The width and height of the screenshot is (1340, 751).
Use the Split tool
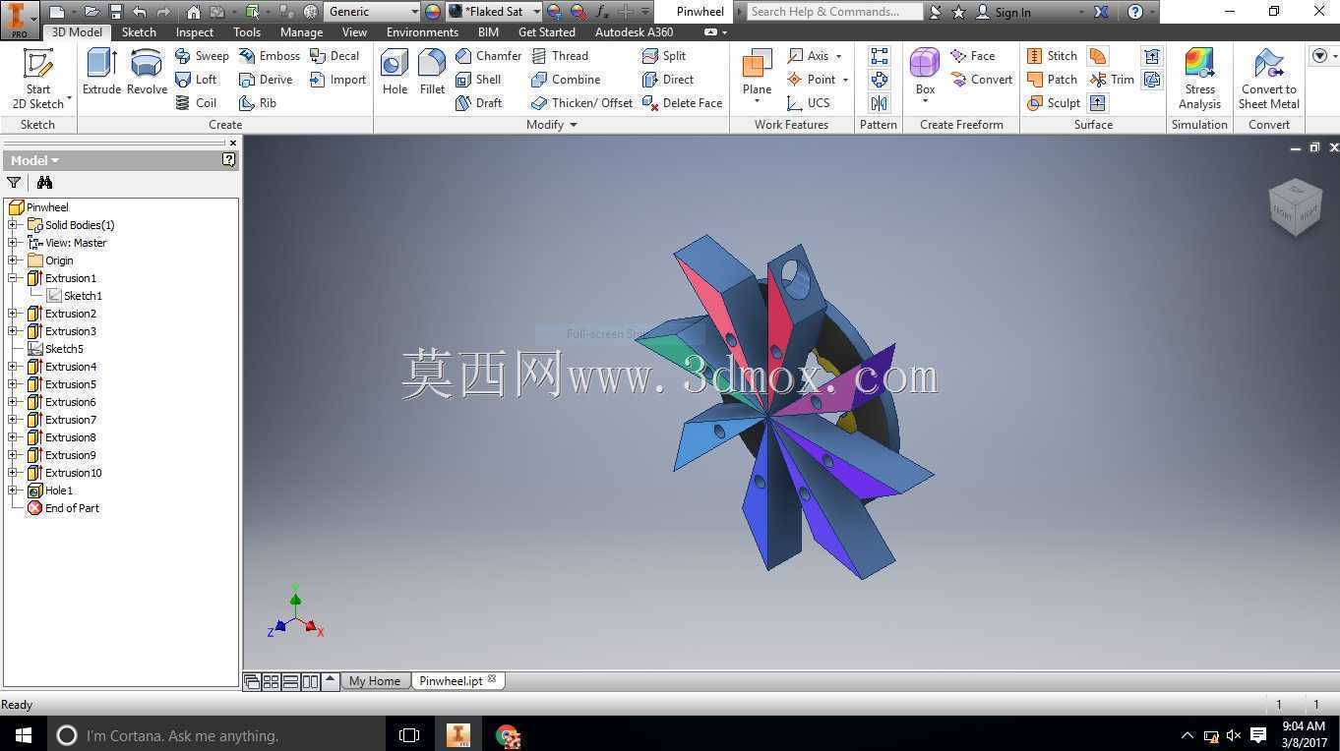664,56
